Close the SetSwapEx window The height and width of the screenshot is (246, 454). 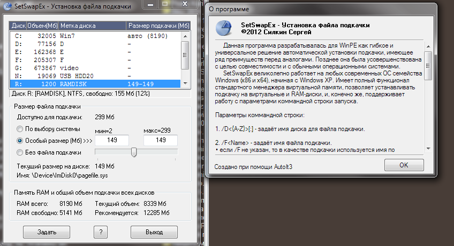185,4
